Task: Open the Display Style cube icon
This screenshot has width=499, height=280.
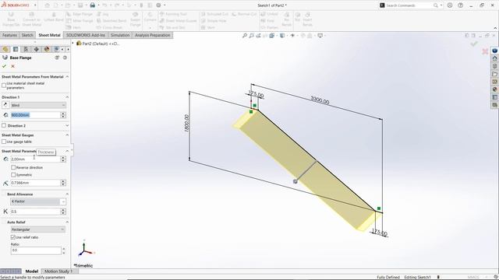Action: click(282, 36)
